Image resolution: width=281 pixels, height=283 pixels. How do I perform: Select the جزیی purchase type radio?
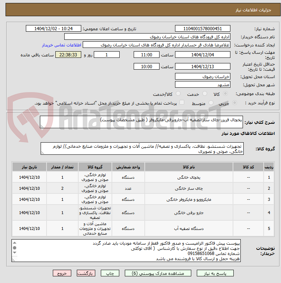point(234,103)
